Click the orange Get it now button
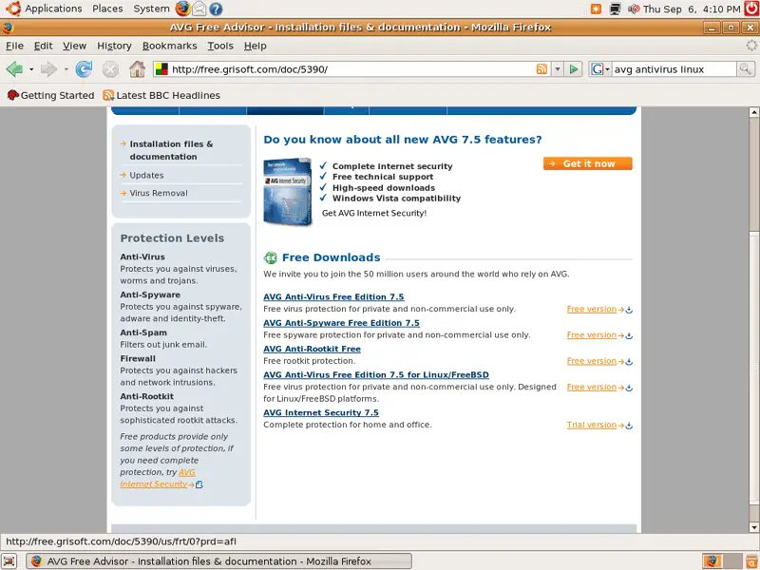Image resolution: width=760 pixels, height=570 pixels. 587,163
